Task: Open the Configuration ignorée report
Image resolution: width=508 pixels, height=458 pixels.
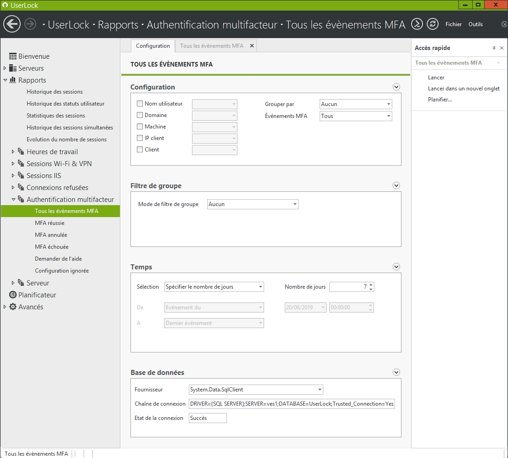Action: coord(62,271)
